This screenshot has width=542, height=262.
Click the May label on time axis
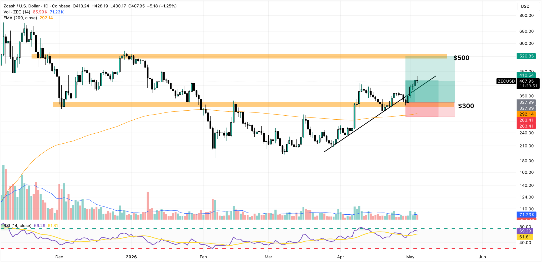410,257
